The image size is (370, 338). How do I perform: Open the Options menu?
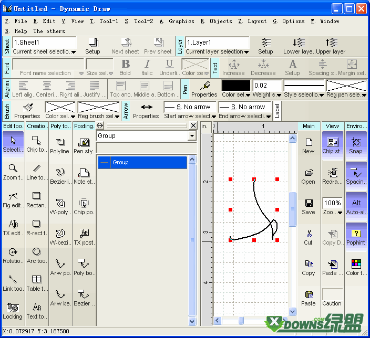289,21
